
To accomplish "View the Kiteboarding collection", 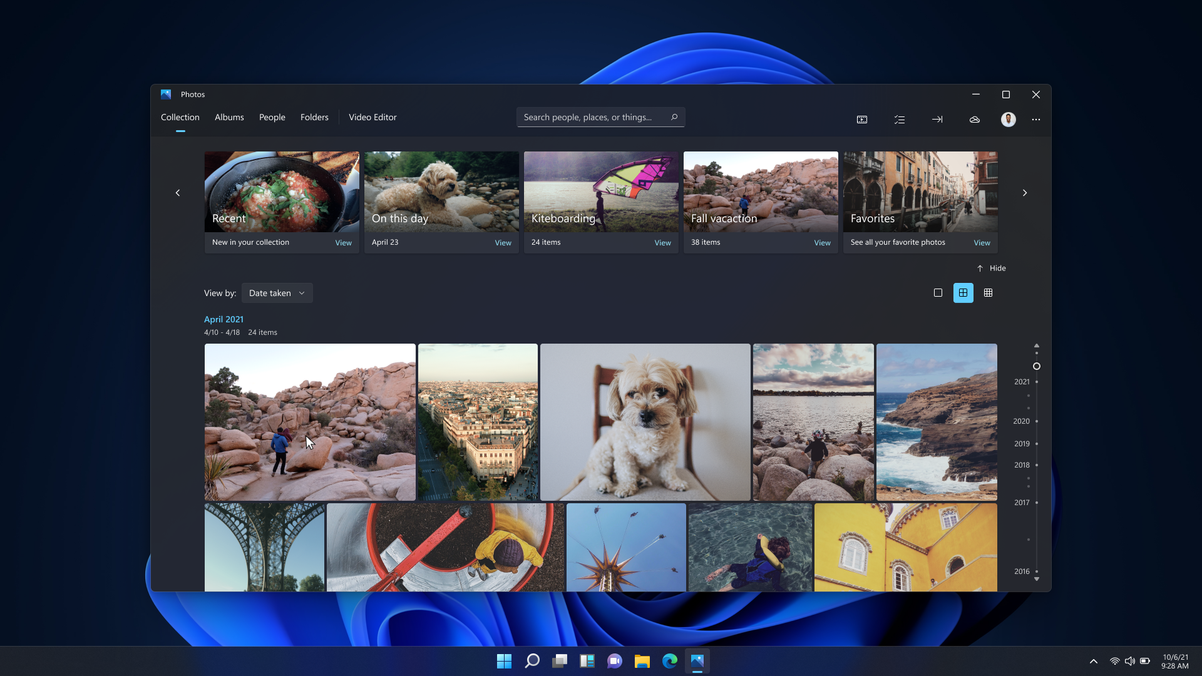I will click(x=663, y=242).
